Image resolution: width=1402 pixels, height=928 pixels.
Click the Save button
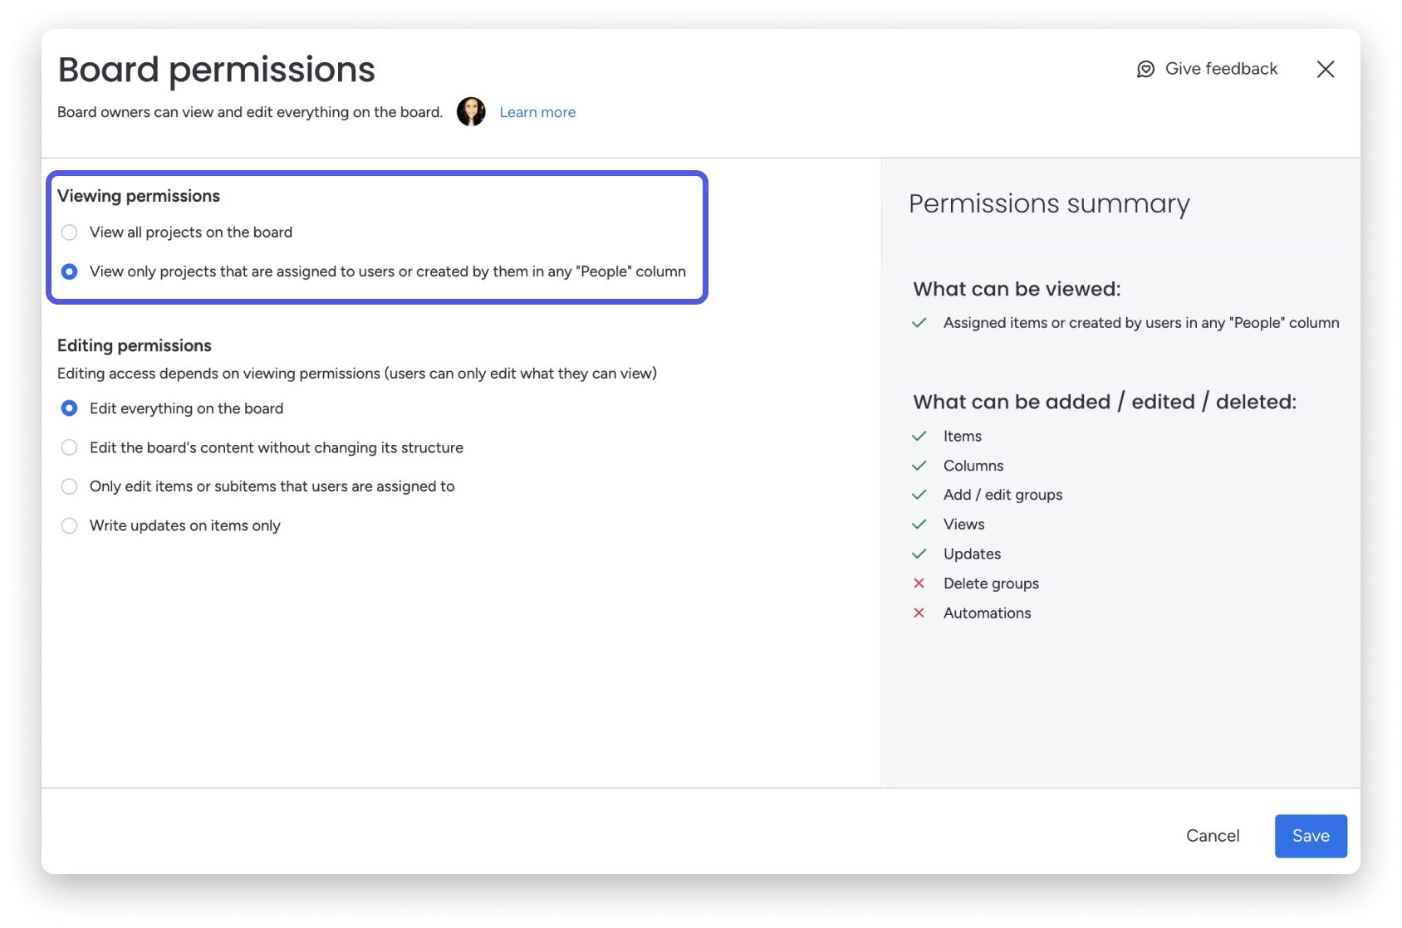tap(1311, 836)
